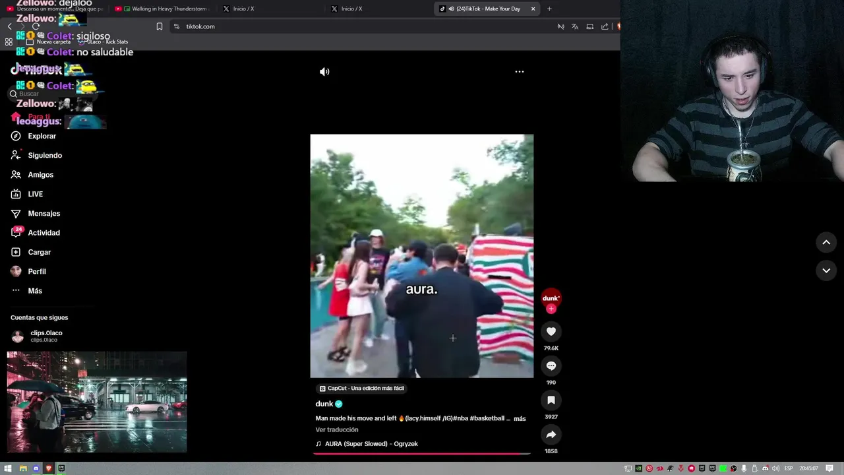
Task: Mute the TikTok video sound
Action: point(324,72)
